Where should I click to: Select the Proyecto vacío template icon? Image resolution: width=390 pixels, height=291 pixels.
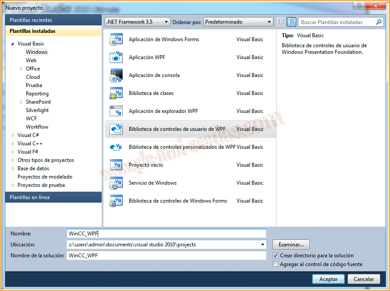pyautogui.click(x=116, y=165)
